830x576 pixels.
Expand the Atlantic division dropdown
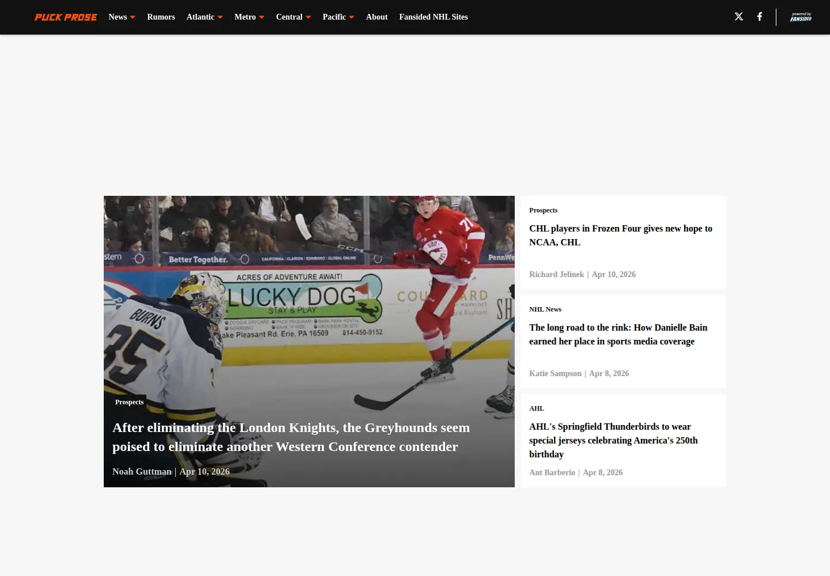205,17
